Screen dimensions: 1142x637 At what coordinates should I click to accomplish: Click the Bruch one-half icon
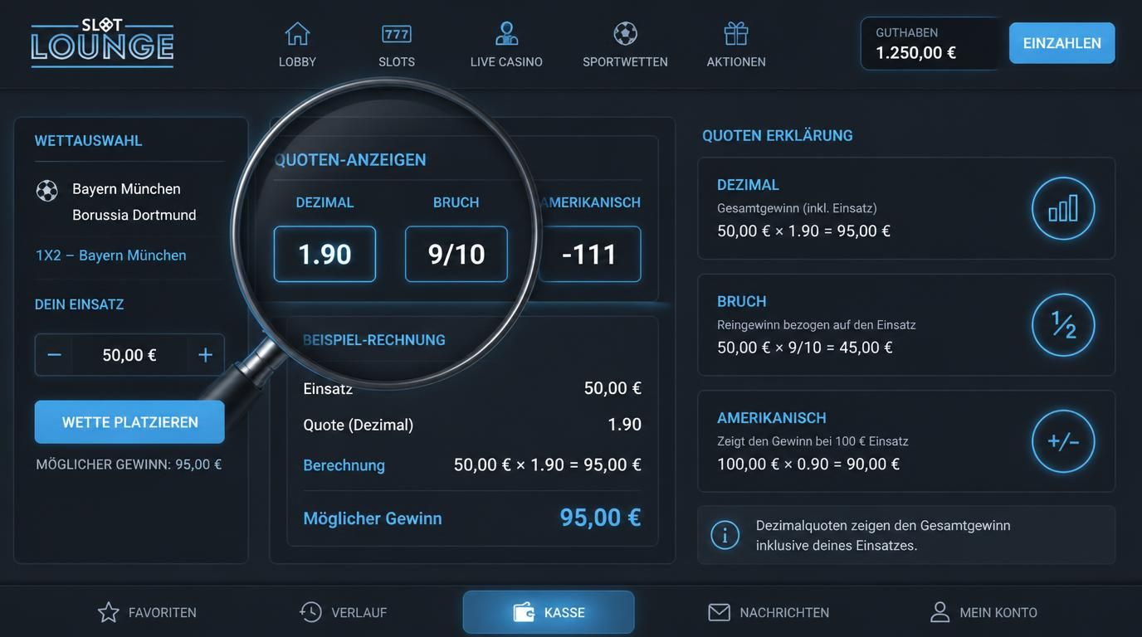coord(1063,325)
